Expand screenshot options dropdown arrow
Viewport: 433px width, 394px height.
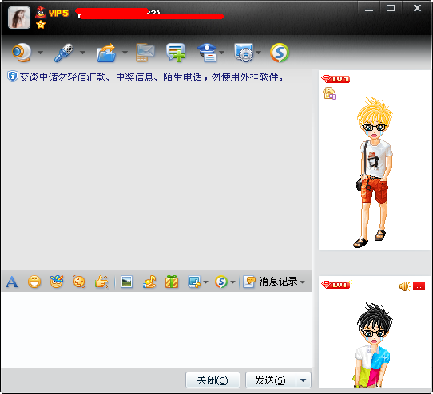205,282
